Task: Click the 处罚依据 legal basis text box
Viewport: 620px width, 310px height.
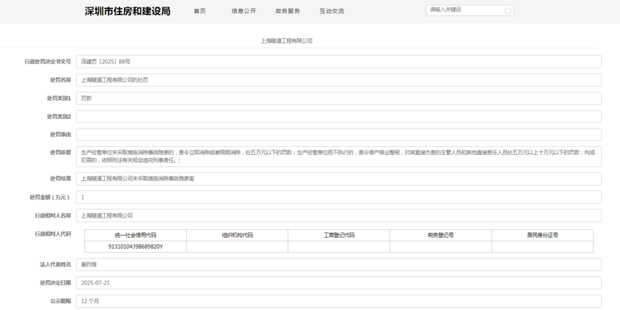Action: pyautogui.click(x=339, y=156)
